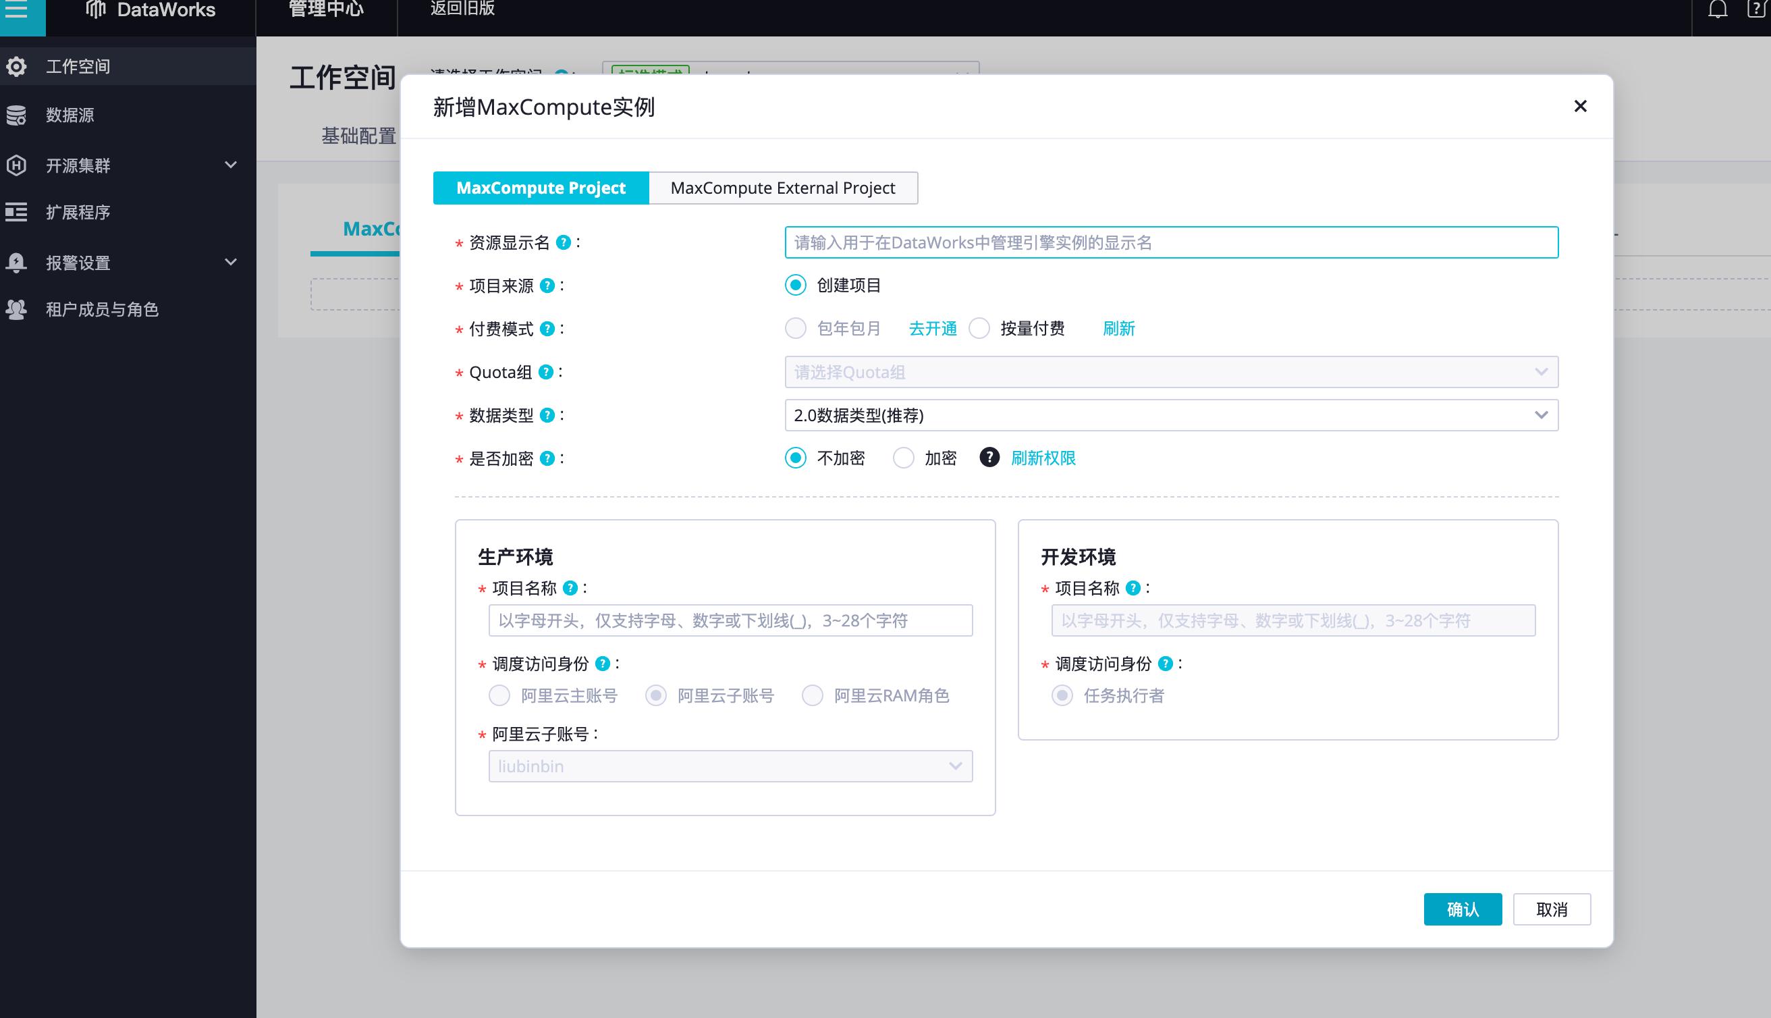
Task: Click the data source database icon
Action: [x=17, y=115]
